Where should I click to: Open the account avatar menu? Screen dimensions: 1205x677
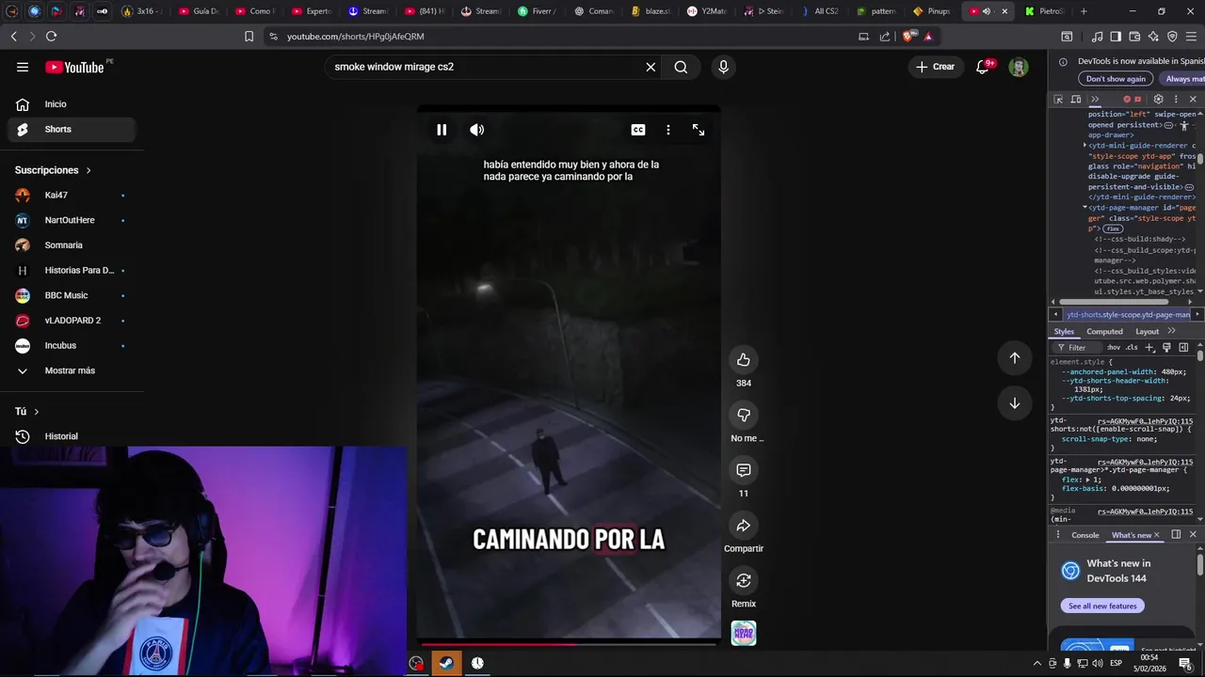click(x=1019, y=67)
